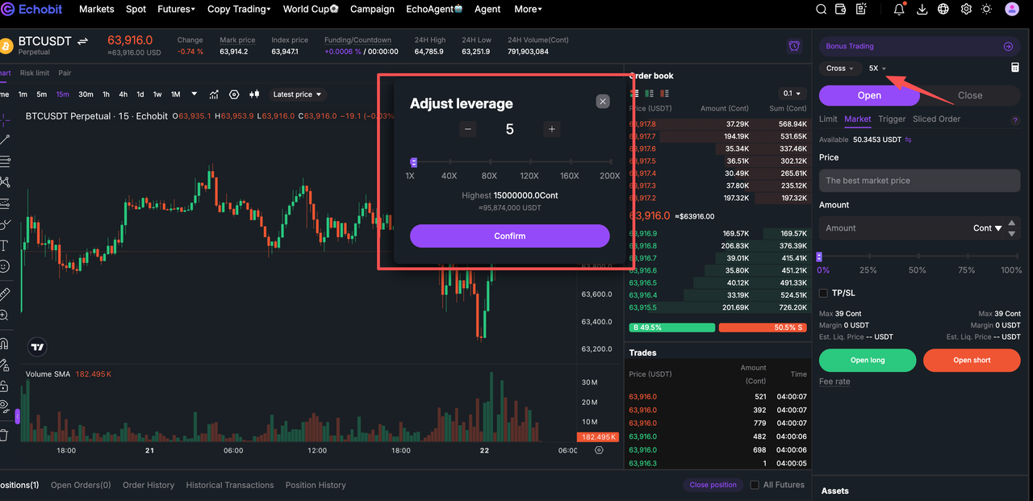
Task: Confirm the leverage adjustment
Action: tap(509, 236)
